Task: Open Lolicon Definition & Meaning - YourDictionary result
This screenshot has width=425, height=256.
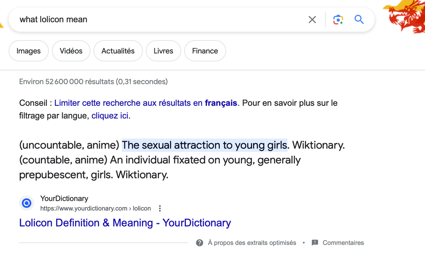Action: tap(125, 223)
